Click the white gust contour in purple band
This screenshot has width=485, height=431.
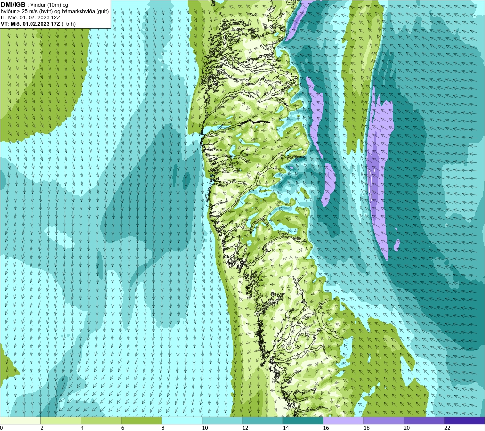[370, 185]
